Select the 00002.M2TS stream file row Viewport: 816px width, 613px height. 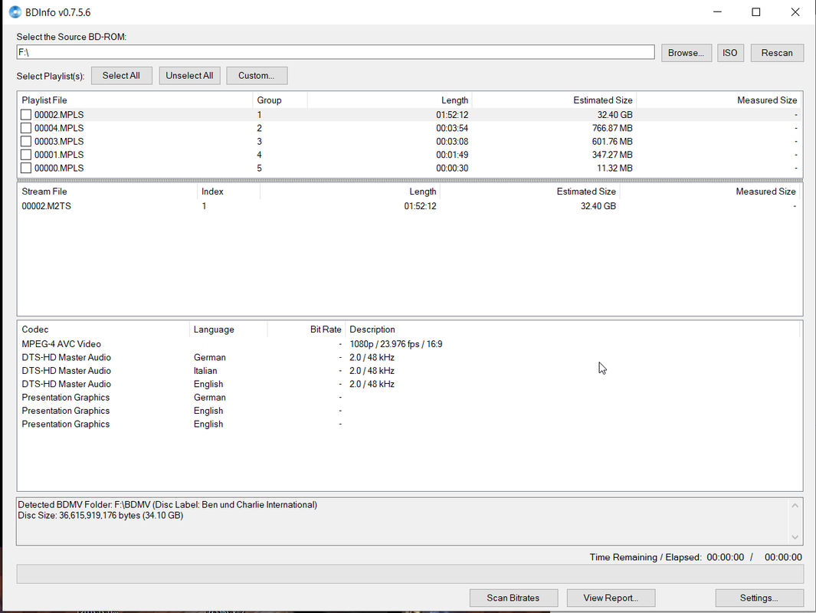click(x=410, y=206)
